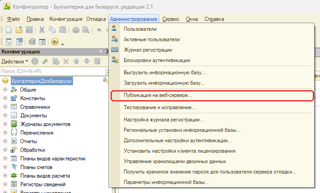Click the pencil Edit icon in Конфигурация panel
The image size is (320, 193).
(x=45, y=61)
